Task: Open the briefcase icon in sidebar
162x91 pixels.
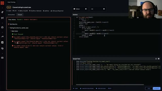Action: tap(2, 27)
